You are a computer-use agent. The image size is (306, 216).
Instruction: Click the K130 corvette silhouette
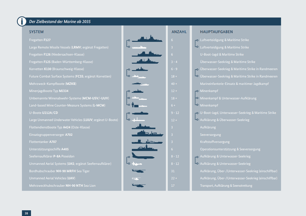point(140,69)
